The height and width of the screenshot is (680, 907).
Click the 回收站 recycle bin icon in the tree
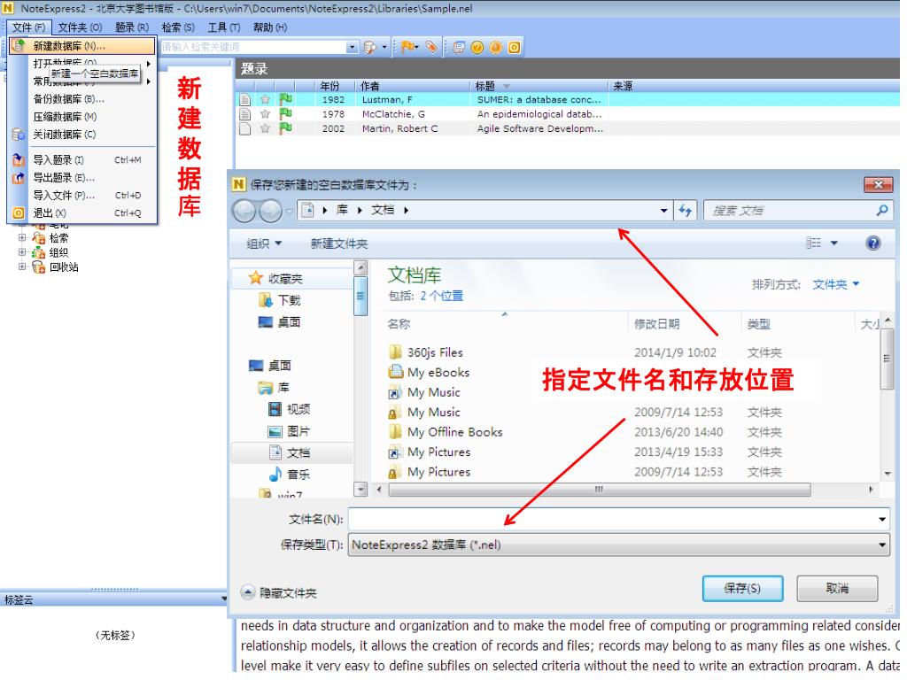tap(39, 267)
